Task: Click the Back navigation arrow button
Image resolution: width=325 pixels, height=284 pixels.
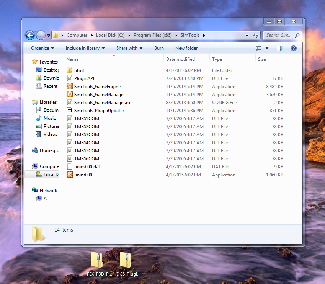Action: click(30, 35)
